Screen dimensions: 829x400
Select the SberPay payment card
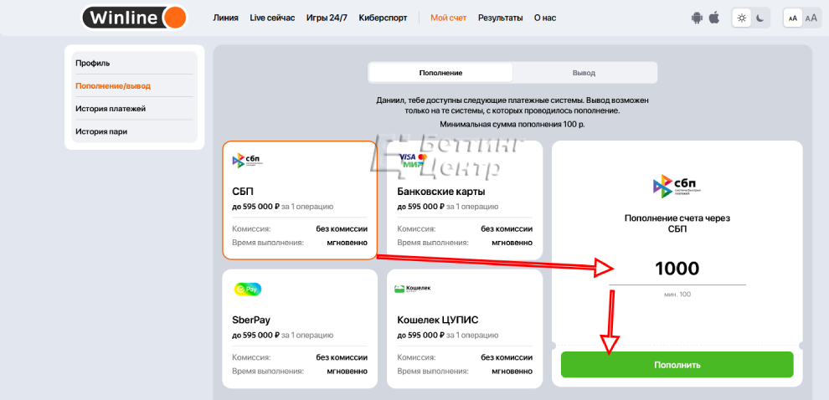pos(300,329)
